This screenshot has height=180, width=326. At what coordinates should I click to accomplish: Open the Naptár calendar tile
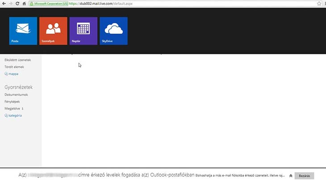84,31
